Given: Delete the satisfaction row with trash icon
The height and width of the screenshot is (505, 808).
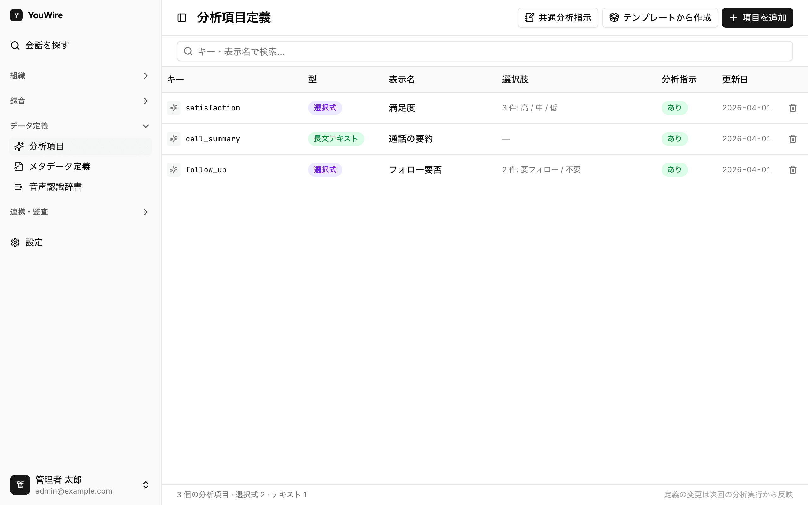Looking at the screenshot, I should [793, 108].
